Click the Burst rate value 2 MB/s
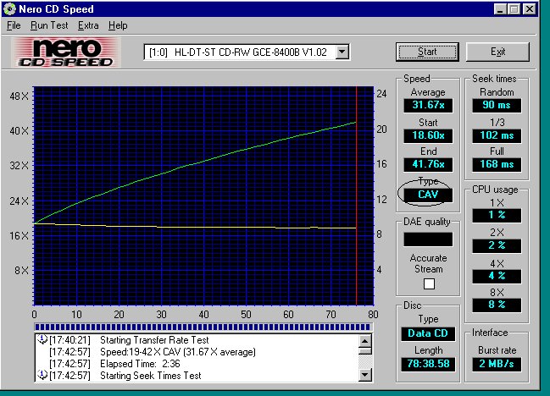This screenshot has height=396, width=550. coord(497,364)
